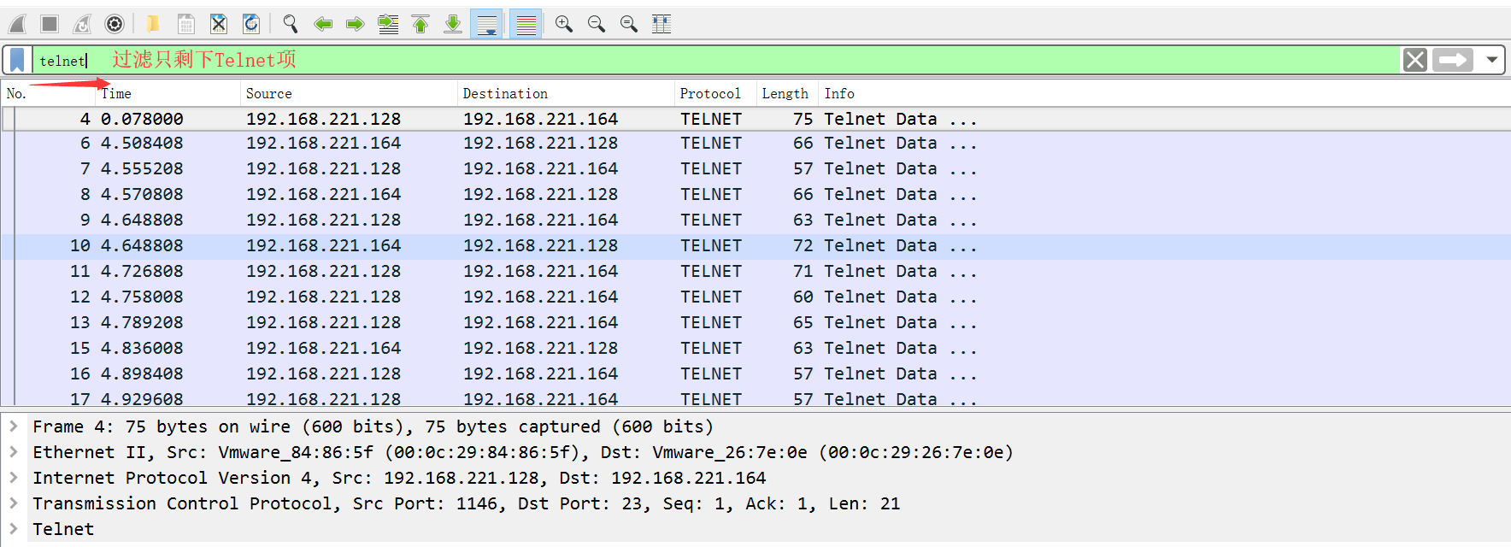Select packet 15 at time 4.836008

(755, 349)
